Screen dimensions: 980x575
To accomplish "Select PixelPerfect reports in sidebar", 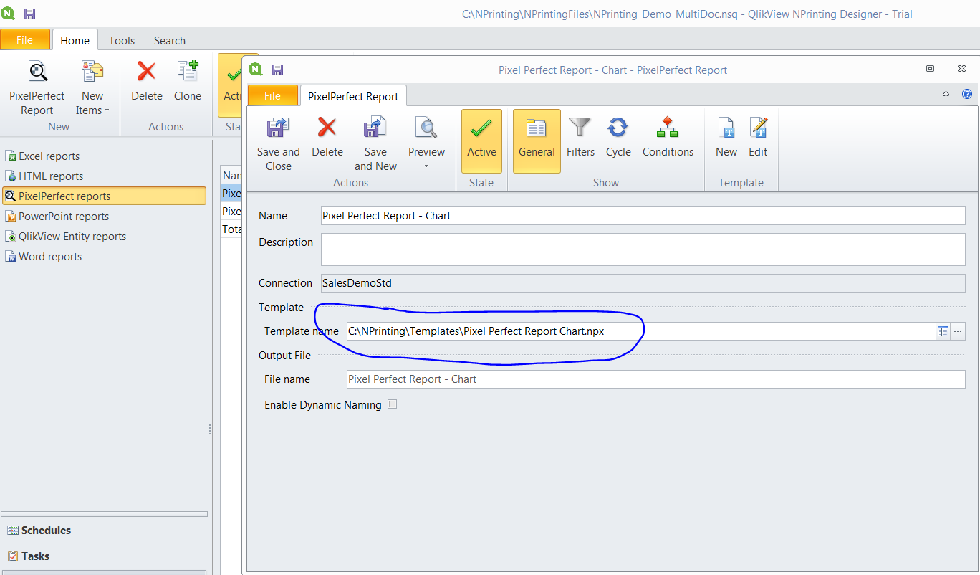I will tap(104, 196).
